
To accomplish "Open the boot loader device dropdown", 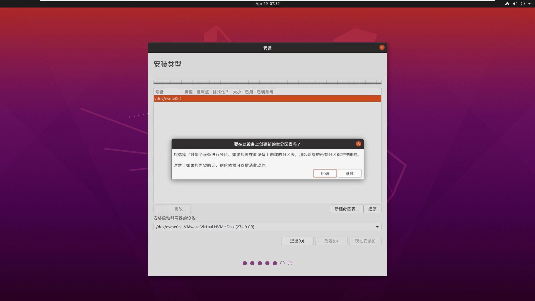I will 377,227.
